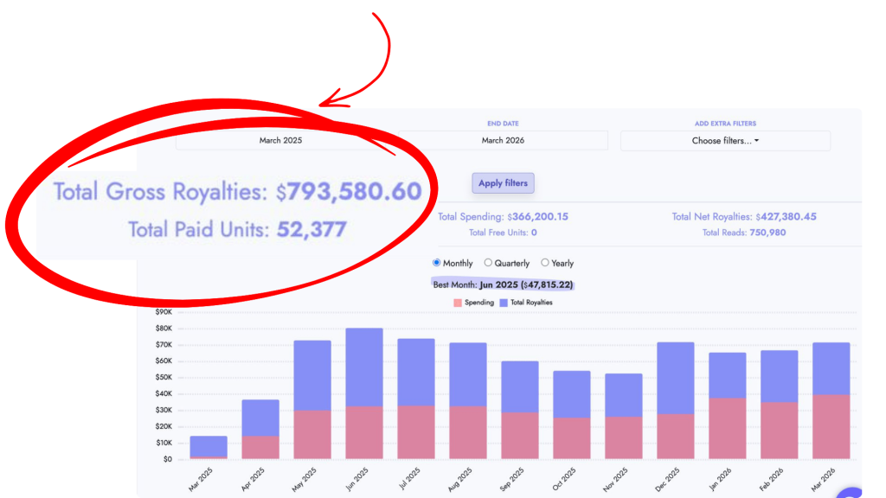Toggle the Spending legend color swatch
Viewport: 886px width, 498px height.
[x=458, y=303]
